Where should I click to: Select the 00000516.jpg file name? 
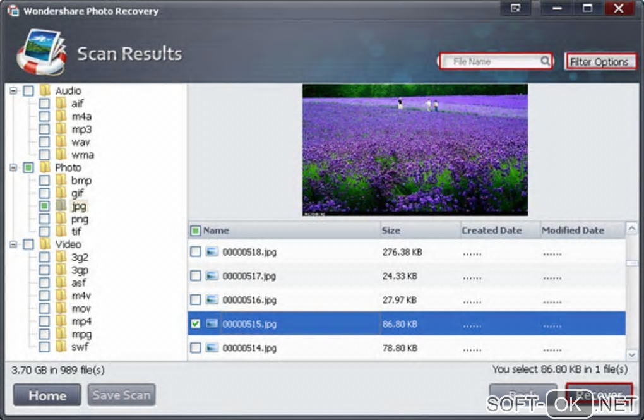coord(249,300)
